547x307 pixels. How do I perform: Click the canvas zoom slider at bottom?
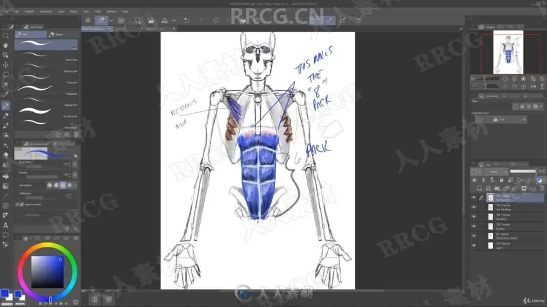[98, 290]
